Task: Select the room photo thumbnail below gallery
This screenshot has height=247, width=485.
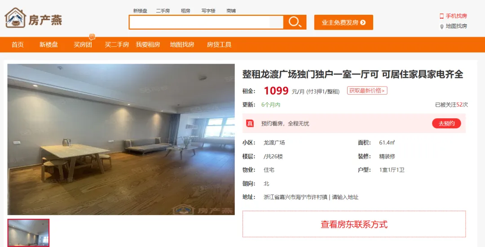Action: point(28,233)
